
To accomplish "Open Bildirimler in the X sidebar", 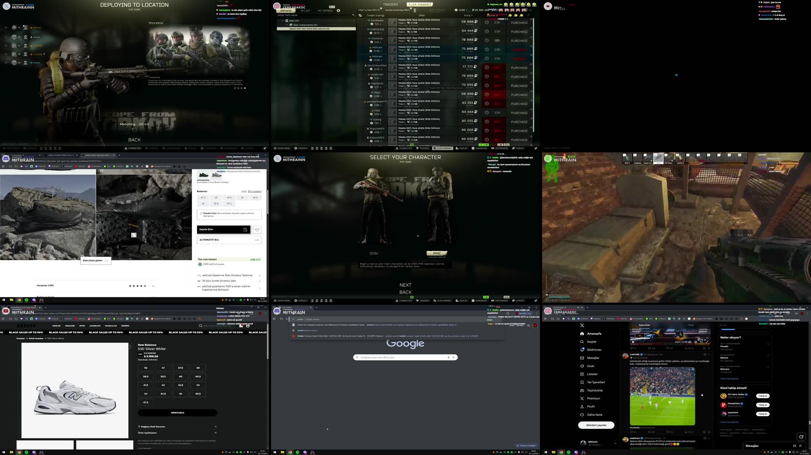I will 593,350.
